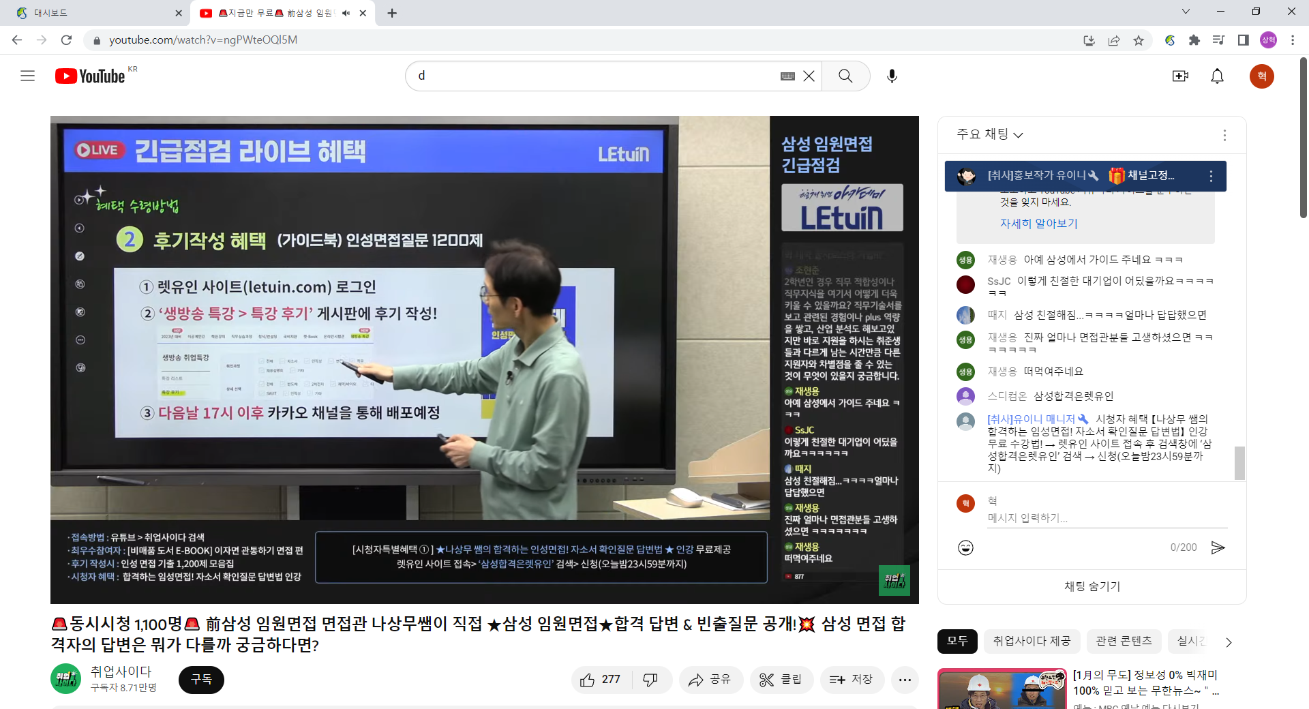Click the 클립 clip button

pyautogui.click(x=781, y=680)
